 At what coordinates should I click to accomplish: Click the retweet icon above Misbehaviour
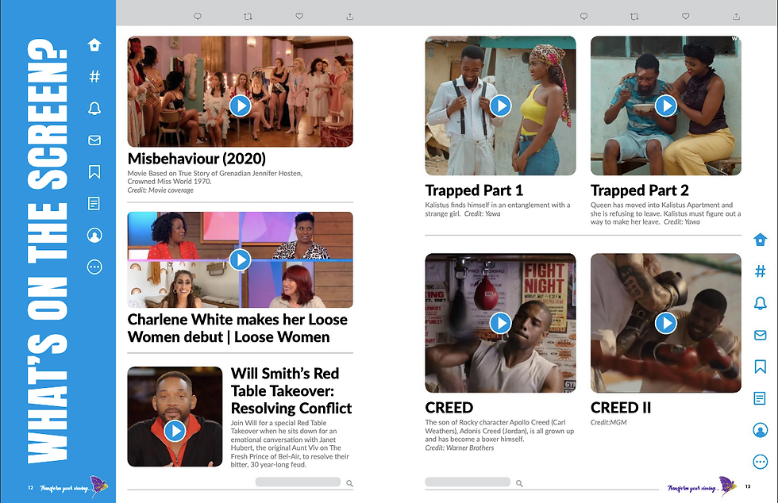[248, 17]
